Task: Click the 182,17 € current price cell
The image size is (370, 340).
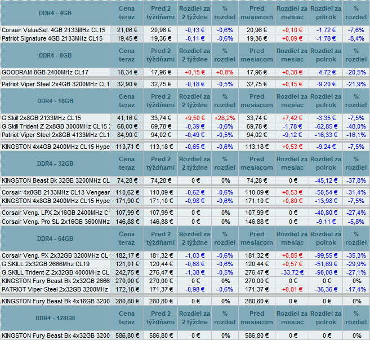Action: (127, 255)
